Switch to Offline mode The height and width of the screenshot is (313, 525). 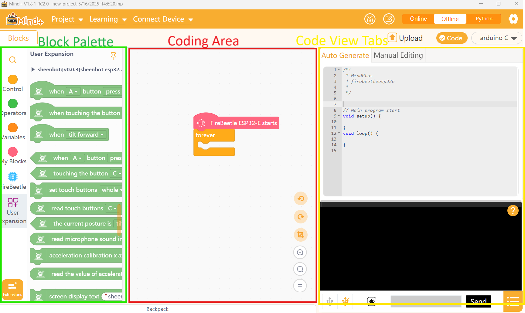[x=450, y=19]
